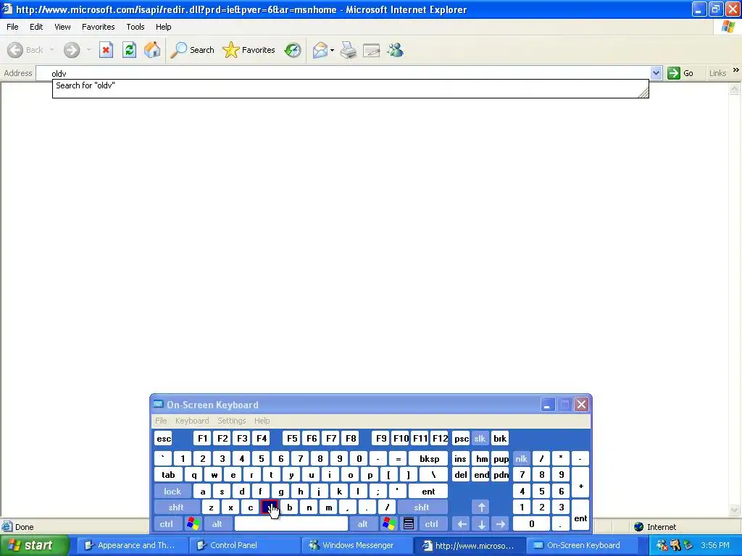Click the Stop toolbar icon in Internet Explorer
Image resolution: width=742 pixels, height=556 pixels.
pos(106,50)
